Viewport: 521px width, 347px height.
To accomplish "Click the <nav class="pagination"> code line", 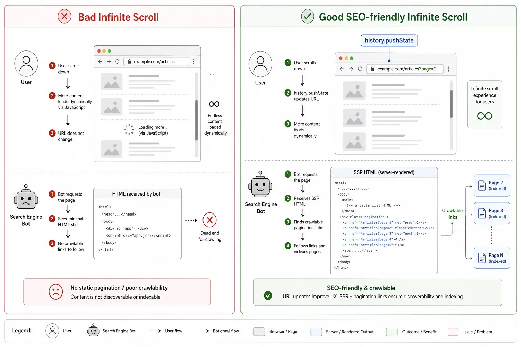I will pyautogui.click(x=364, y=217).
